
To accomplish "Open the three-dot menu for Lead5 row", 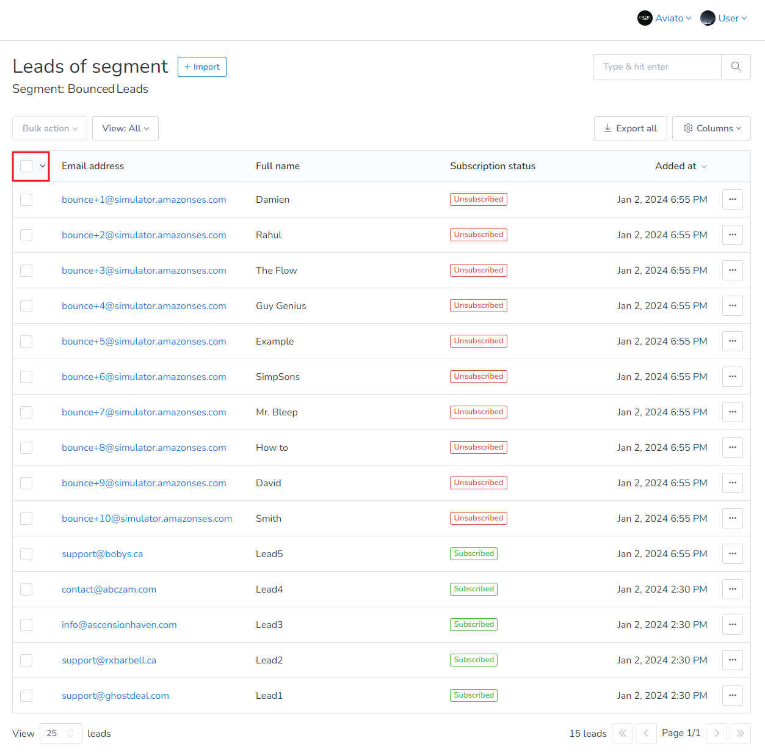I will (732, 554).
